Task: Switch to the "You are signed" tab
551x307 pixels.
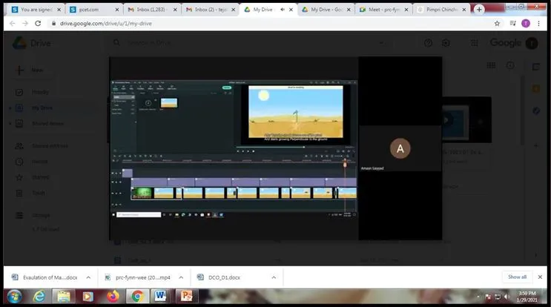Action: point(36,10)
